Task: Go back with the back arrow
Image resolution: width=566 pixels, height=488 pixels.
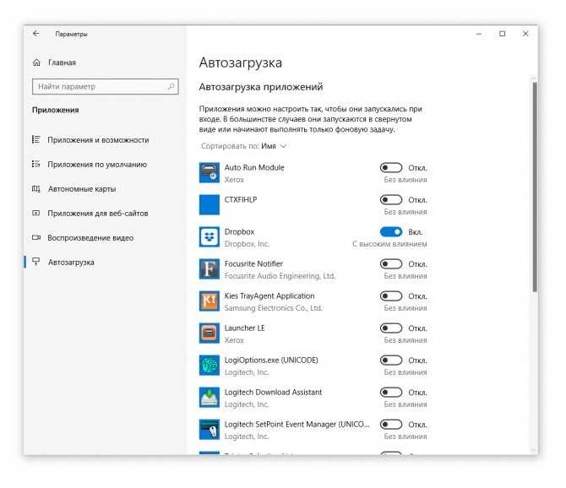Action: 36,34
